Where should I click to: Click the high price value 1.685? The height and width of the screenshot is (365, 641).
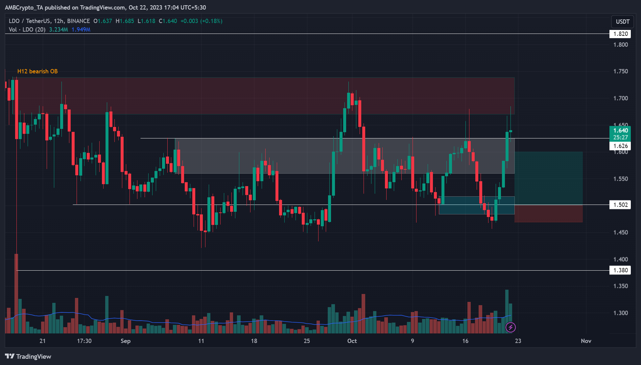127,21
